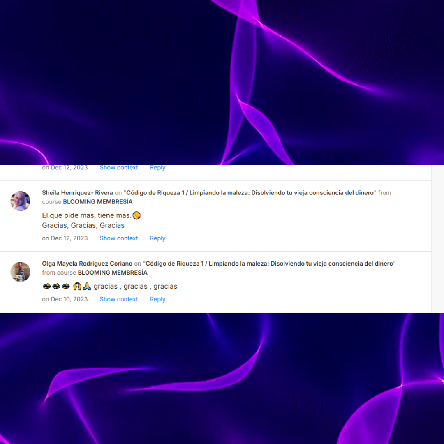The height and width of the screenshot is (444, 444).
Task: Click the partially visible topmost Reply link
Action: tap(157, 168)
